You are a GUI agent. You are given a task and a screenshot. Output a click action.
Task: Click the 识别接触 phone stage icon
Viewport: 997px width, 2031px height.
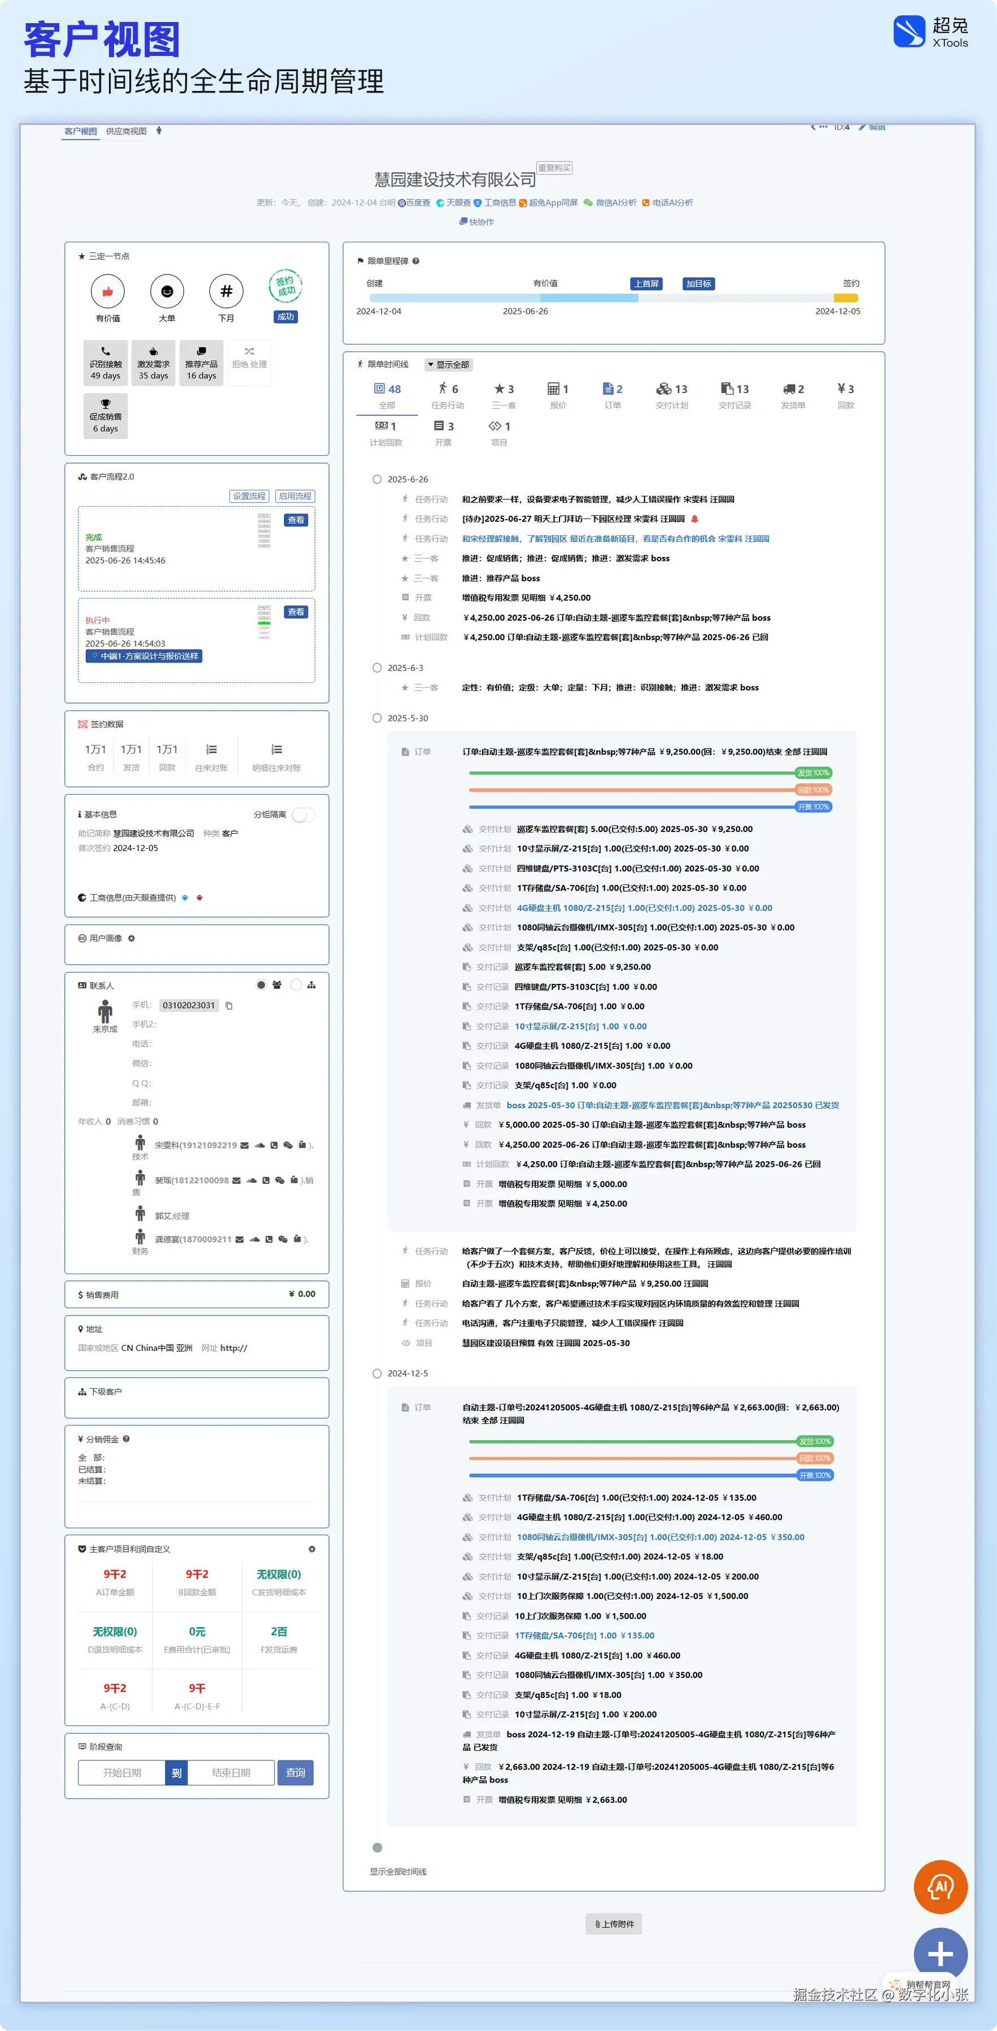pyautogui.click(x=106, y=352)
